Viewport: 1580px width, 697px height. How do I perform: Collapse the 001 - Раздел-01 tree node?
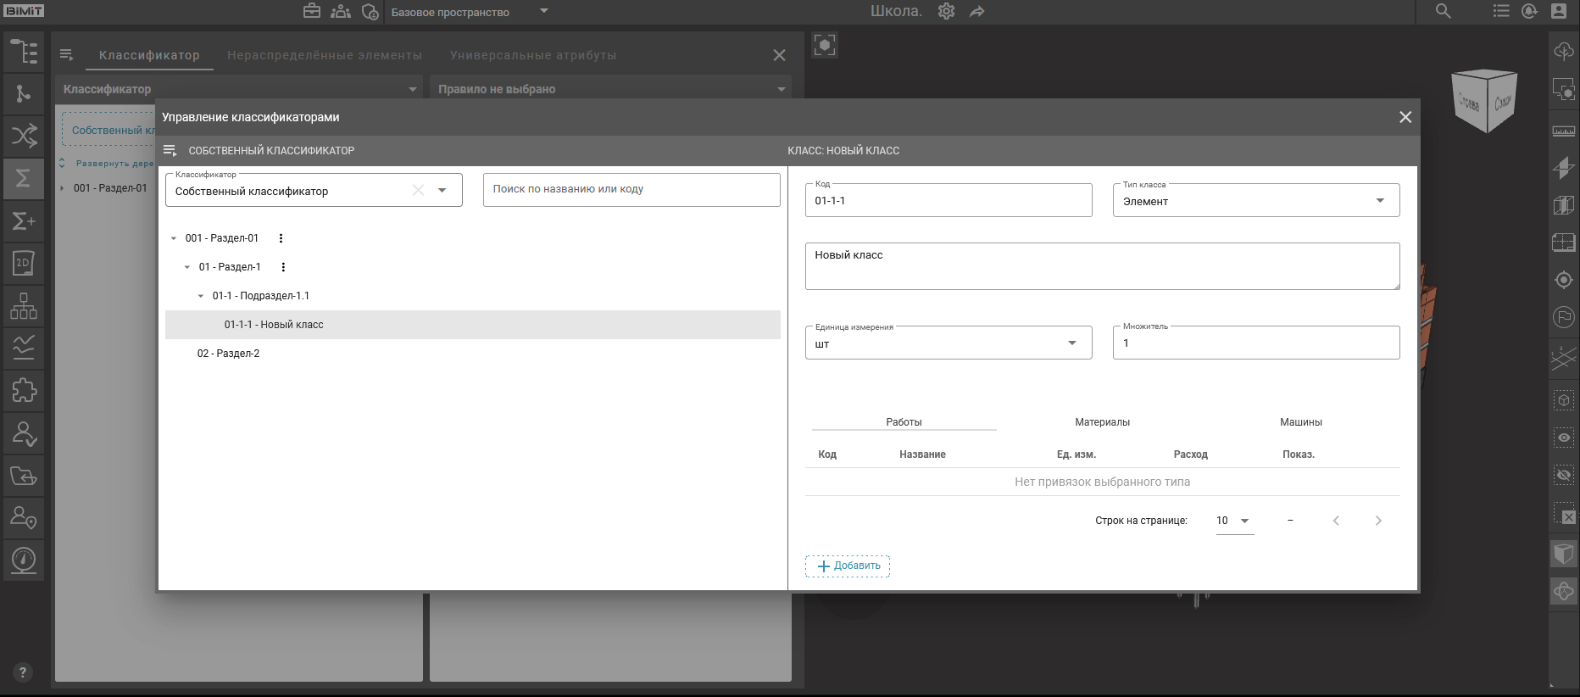pyautogui.click(x=174, y=239)
